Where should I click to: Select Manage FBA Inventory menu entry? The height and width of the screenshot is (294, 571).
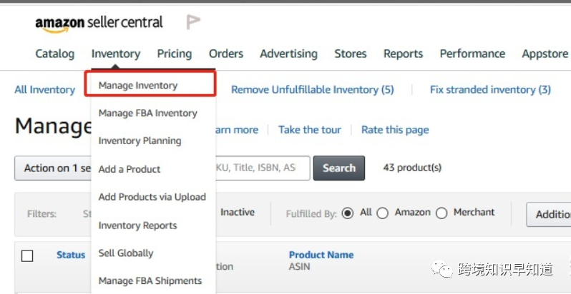click(147, 113)
